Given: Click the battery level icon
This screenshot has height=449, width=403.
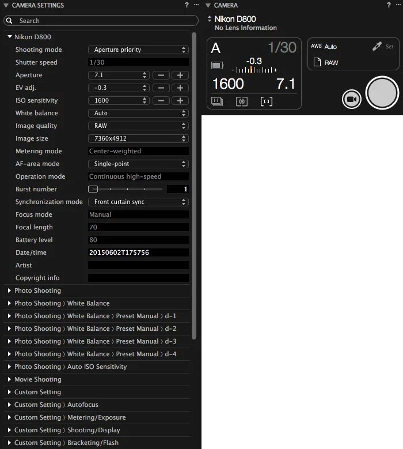Looking at the screenshot, I should tap(217, 66).
